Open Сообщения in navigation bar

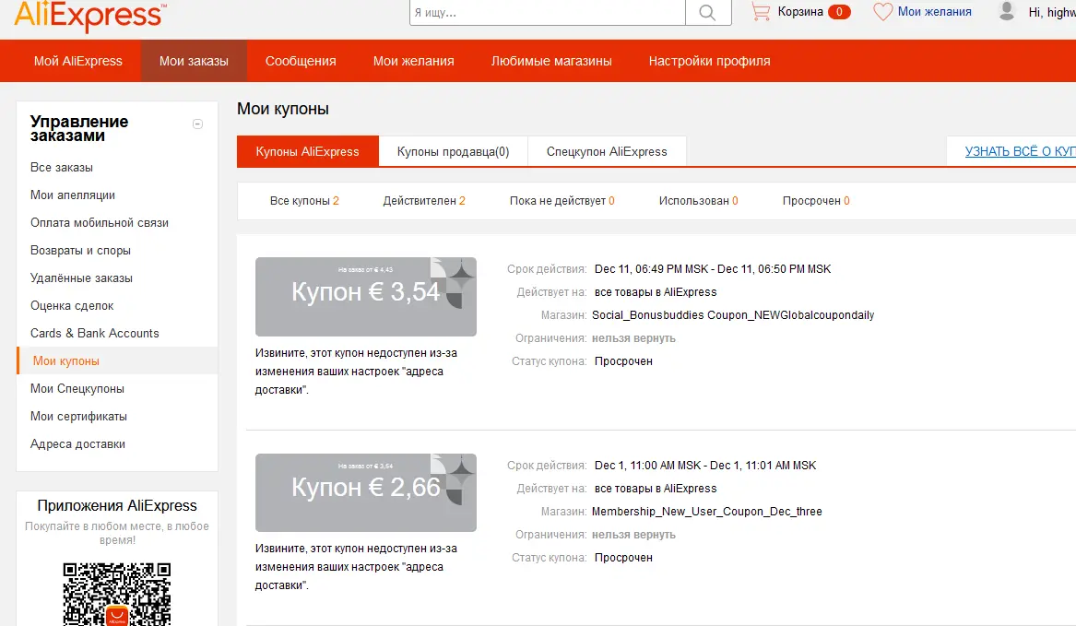301,61
